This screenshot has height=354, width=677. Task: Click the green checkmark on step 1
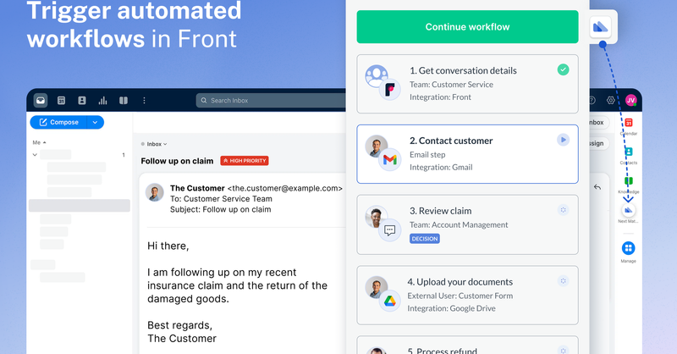pos(563,69)
